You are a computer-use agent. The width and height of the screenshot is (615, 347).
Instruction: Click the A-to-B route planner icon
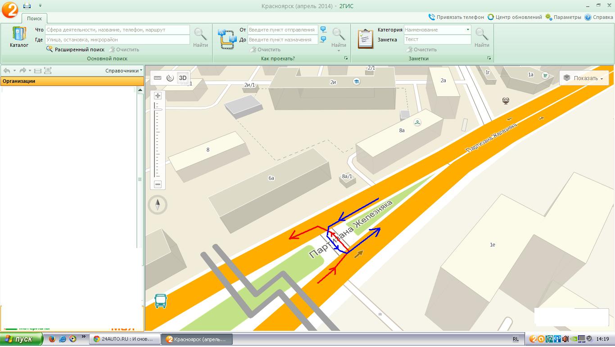(227, 39)
